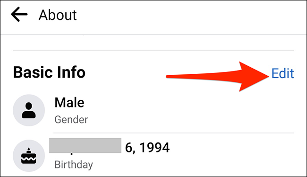Click the divider line above Basic Info
The image size is (307, 177).
tap(153, 50)
